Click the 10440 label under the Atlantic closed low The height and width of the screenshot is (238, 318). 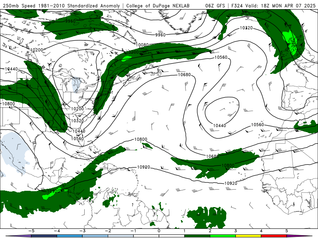[219, 125]
